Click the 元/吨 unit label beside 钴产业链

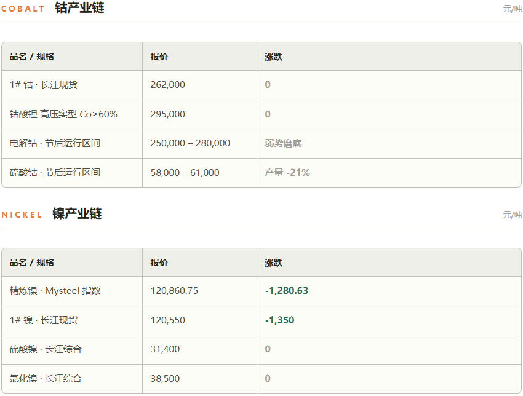pyautogui.click(x=512, y=9)
